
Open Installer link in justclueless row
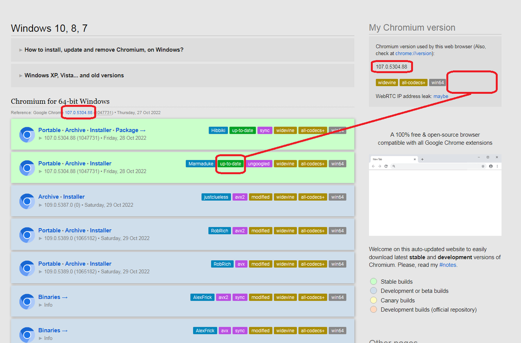coord(74,197)
